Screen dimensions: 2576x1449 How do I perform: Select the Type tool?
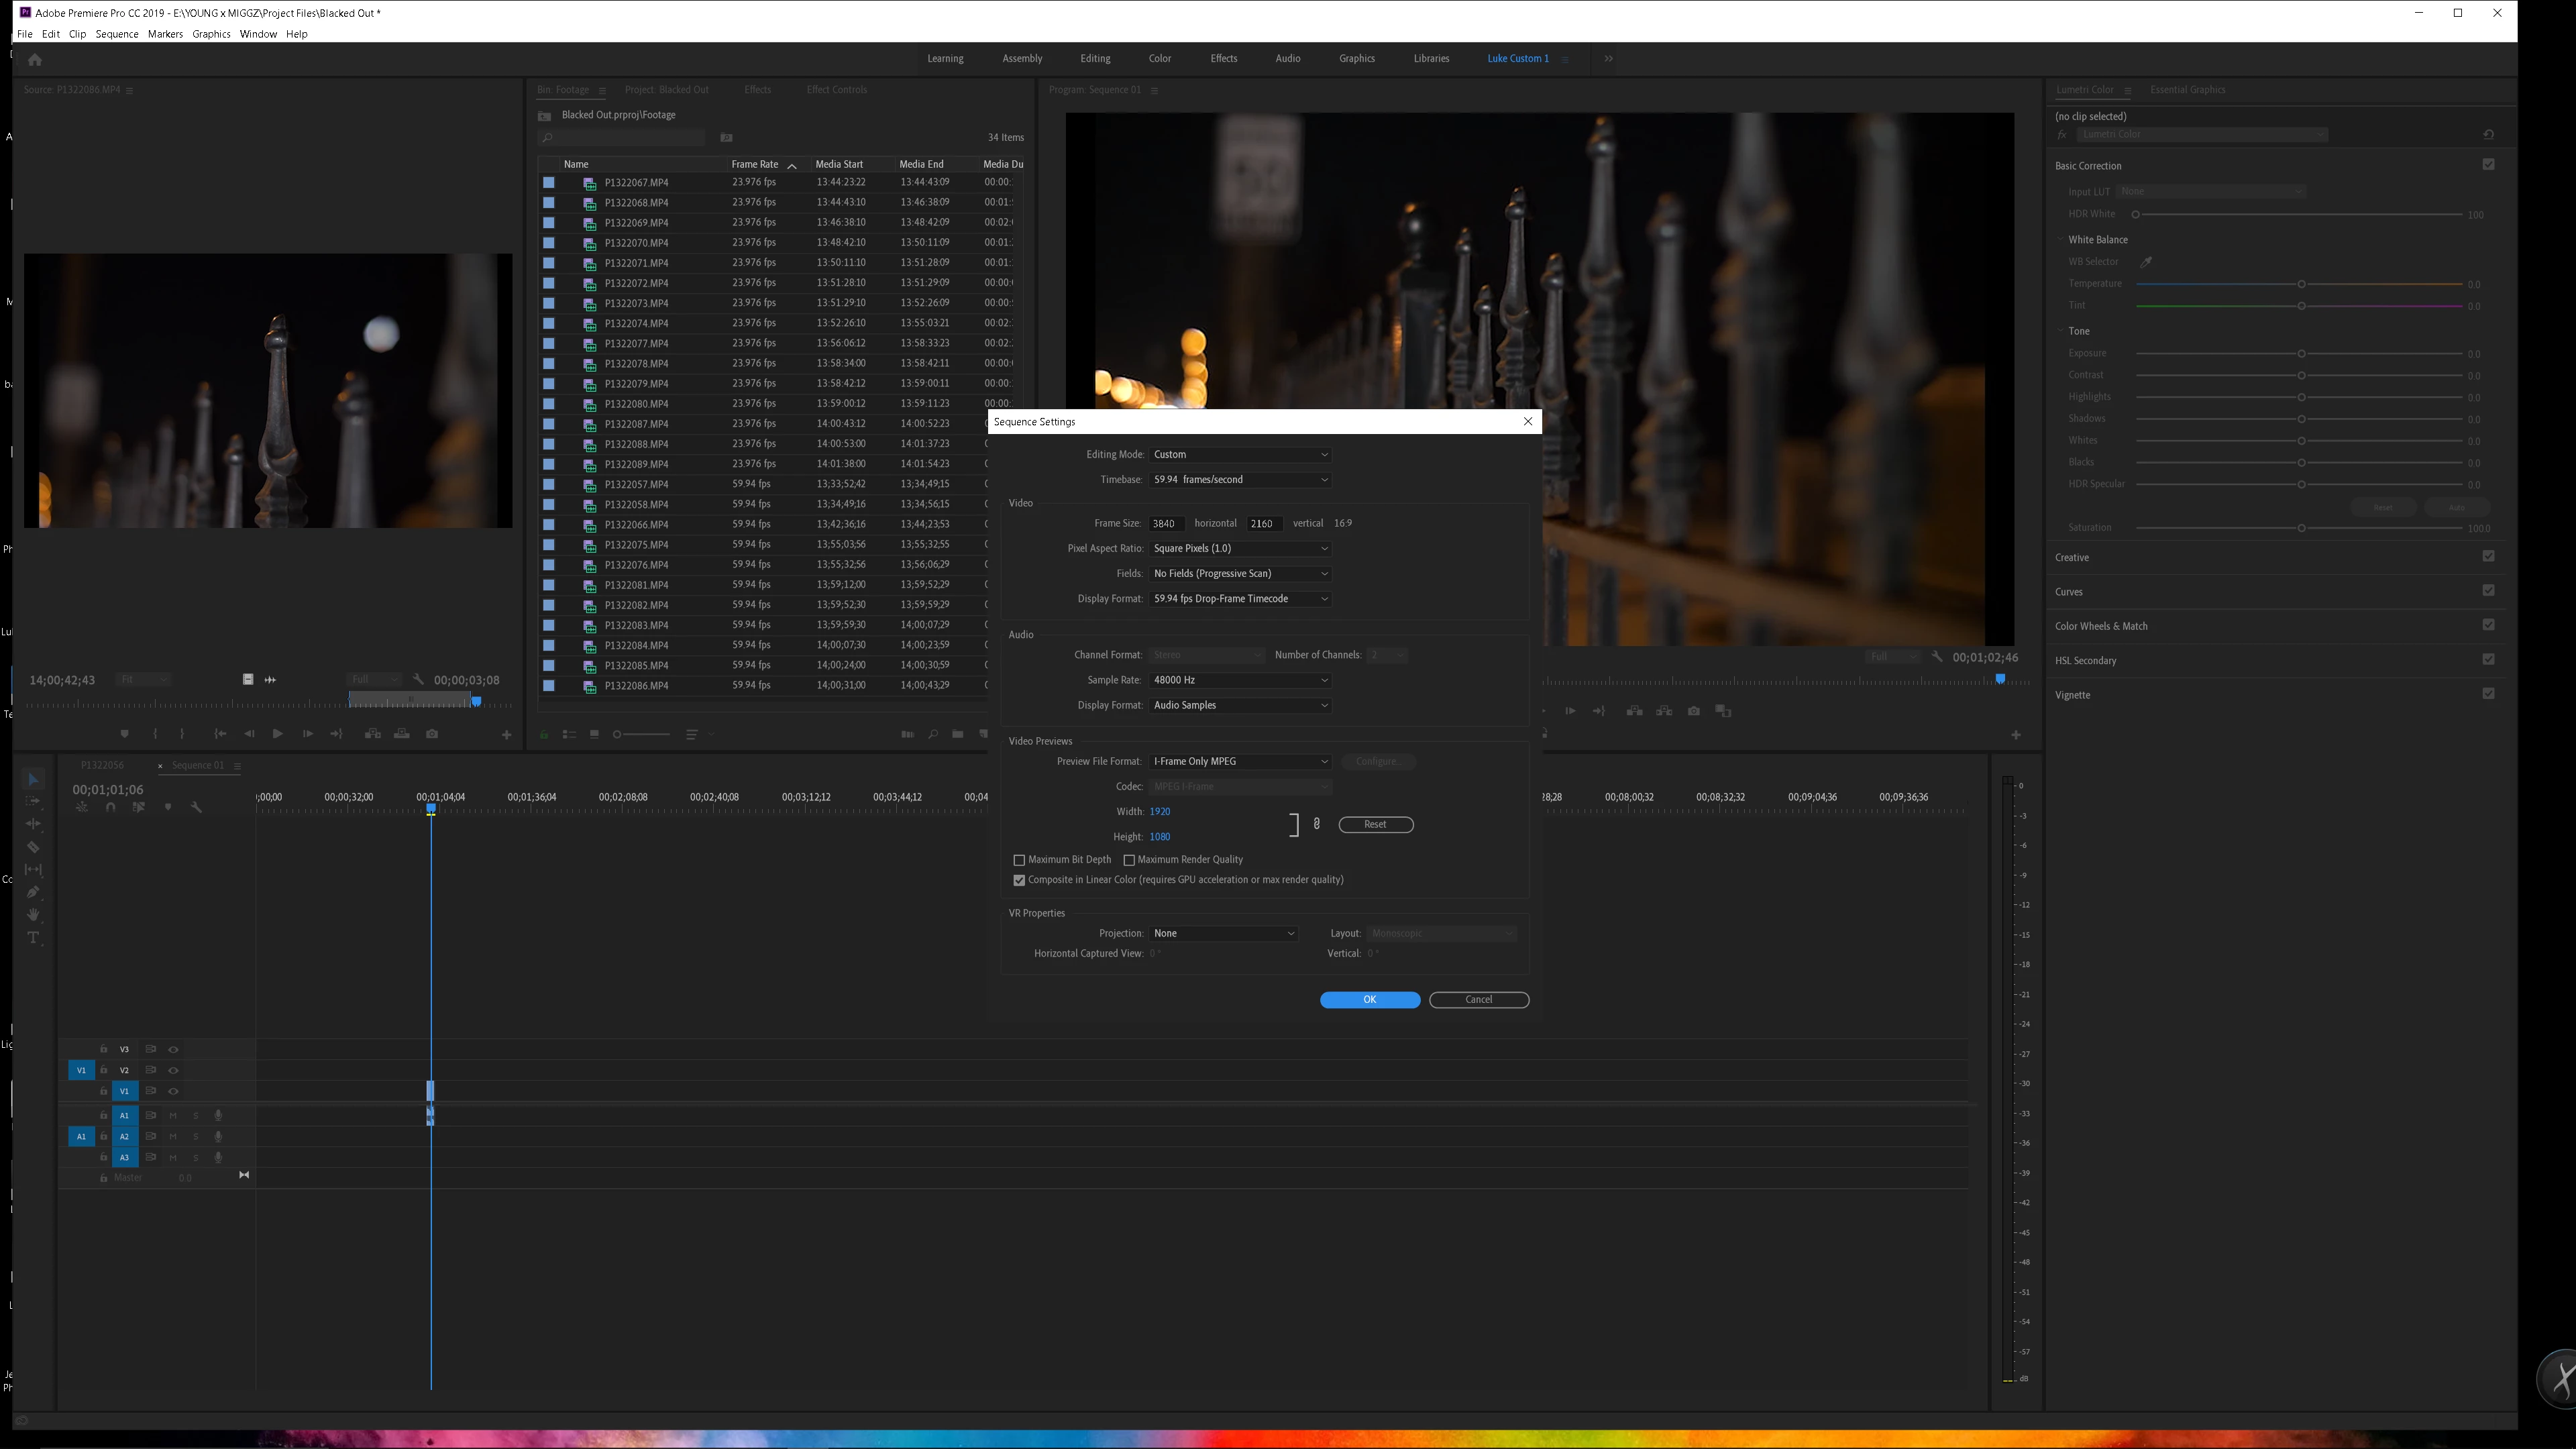(x=33, y=938)
